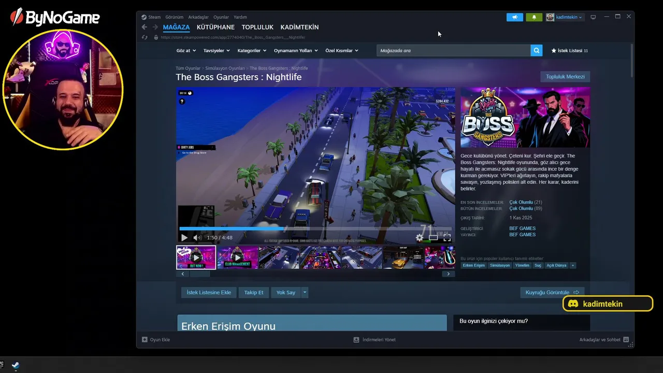
Task: Open the dropdown arrow next to Yok Say
Action: tap(305, 293)
